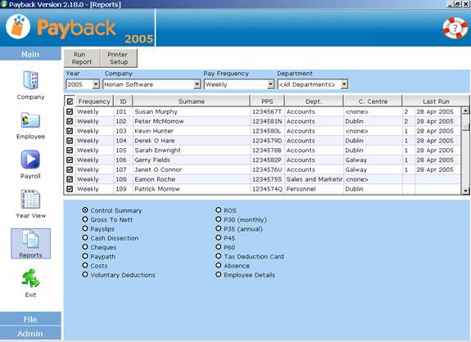Uncheck the Sarah Enwright row checkbox

coord(70,150)
